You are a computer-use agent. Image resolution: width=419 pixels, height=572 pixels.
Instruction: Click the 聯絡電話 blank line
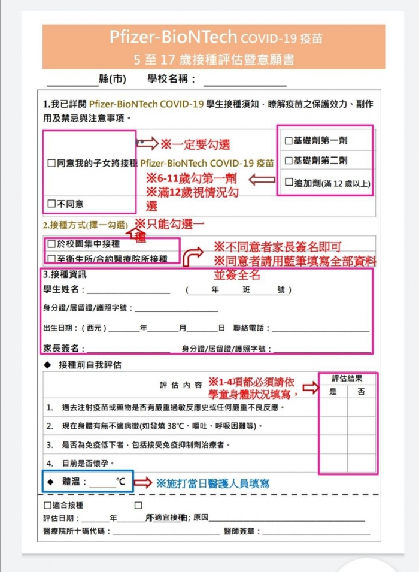(321, 328)
